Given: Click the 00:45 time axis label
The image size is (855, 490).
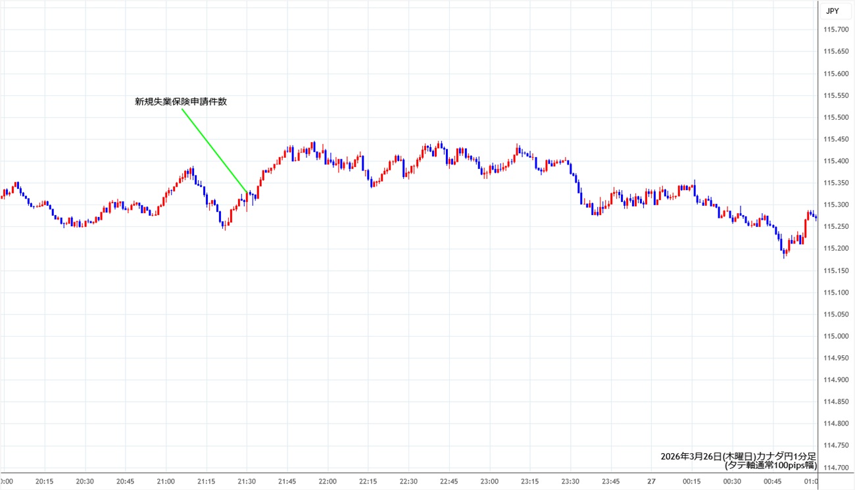Looking at the screenshot, I should tap(772, 481).
